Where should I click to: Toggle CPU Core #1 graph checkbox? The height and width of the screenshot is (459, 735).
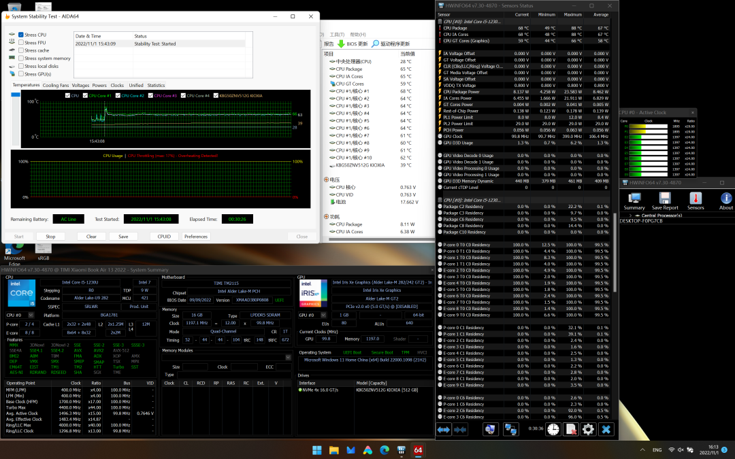(x=86, y=96)
